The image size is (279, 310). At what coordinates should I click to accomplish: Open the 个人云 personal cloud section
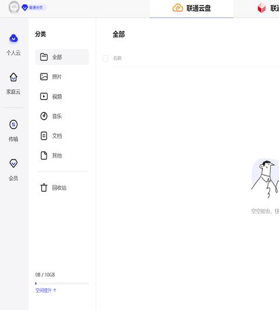13,45
